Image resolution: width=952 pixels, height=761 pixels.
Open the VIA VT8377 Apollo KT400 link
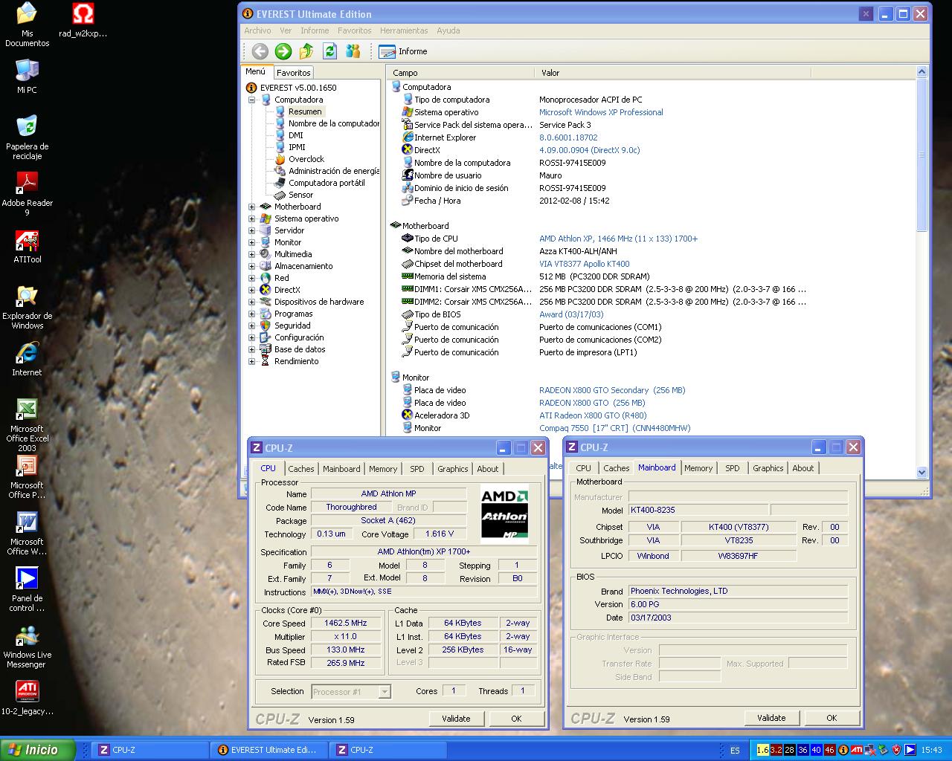click(x=584, y=264)
